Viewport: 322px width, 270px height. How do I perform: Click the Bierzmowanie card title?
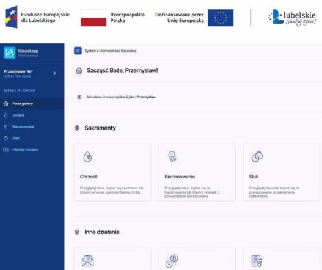click(x=180, y=177)
